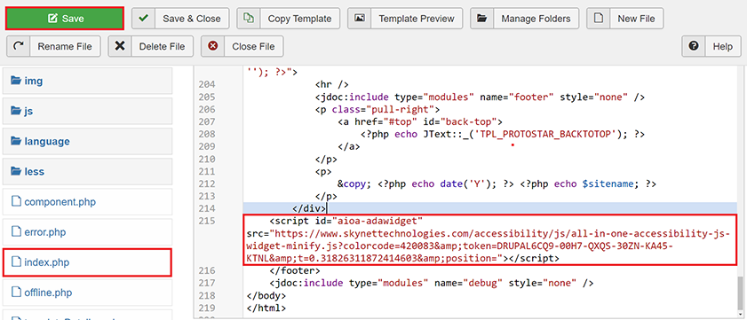Expand the img folder
Screen dimensions: 747x320
[87, 81]
